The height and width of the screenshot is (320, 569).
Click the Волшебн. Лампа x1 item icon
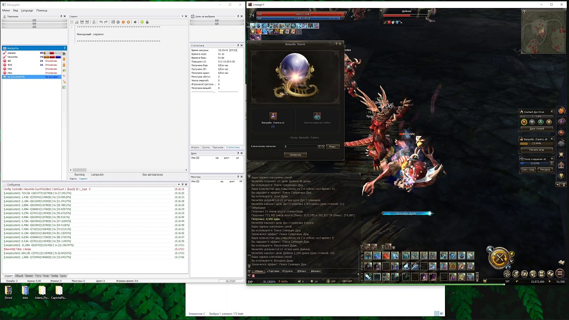(x=273, y=116)
